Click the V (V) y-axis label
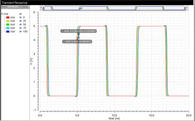This screenshot has width=195, height=121. point(31,61)
